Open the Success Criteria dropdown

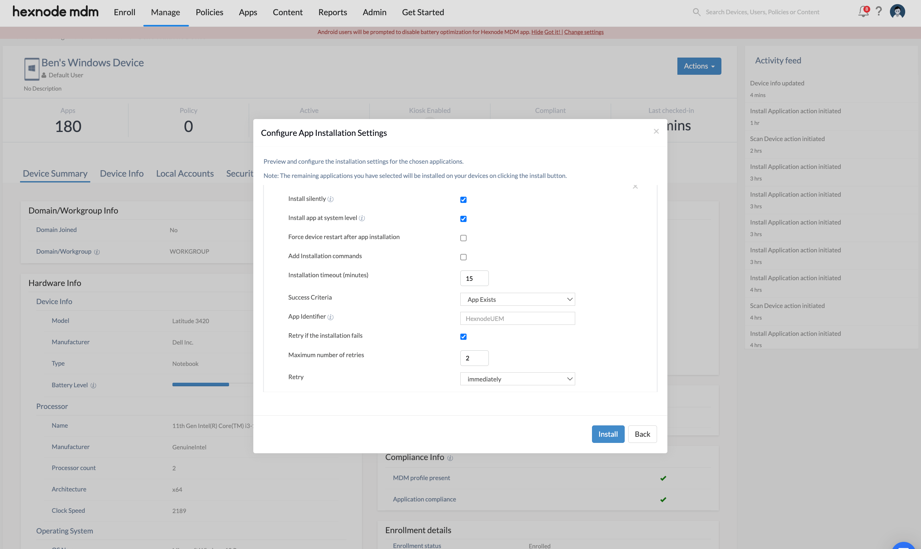coord(517,299)
